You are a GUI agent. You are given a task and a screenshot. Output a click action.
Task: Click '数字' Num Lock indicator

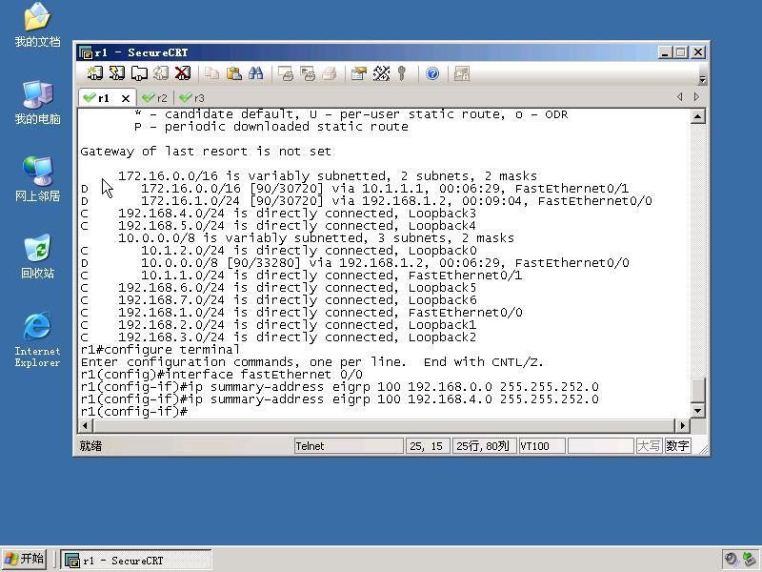[x=677, y=446]
